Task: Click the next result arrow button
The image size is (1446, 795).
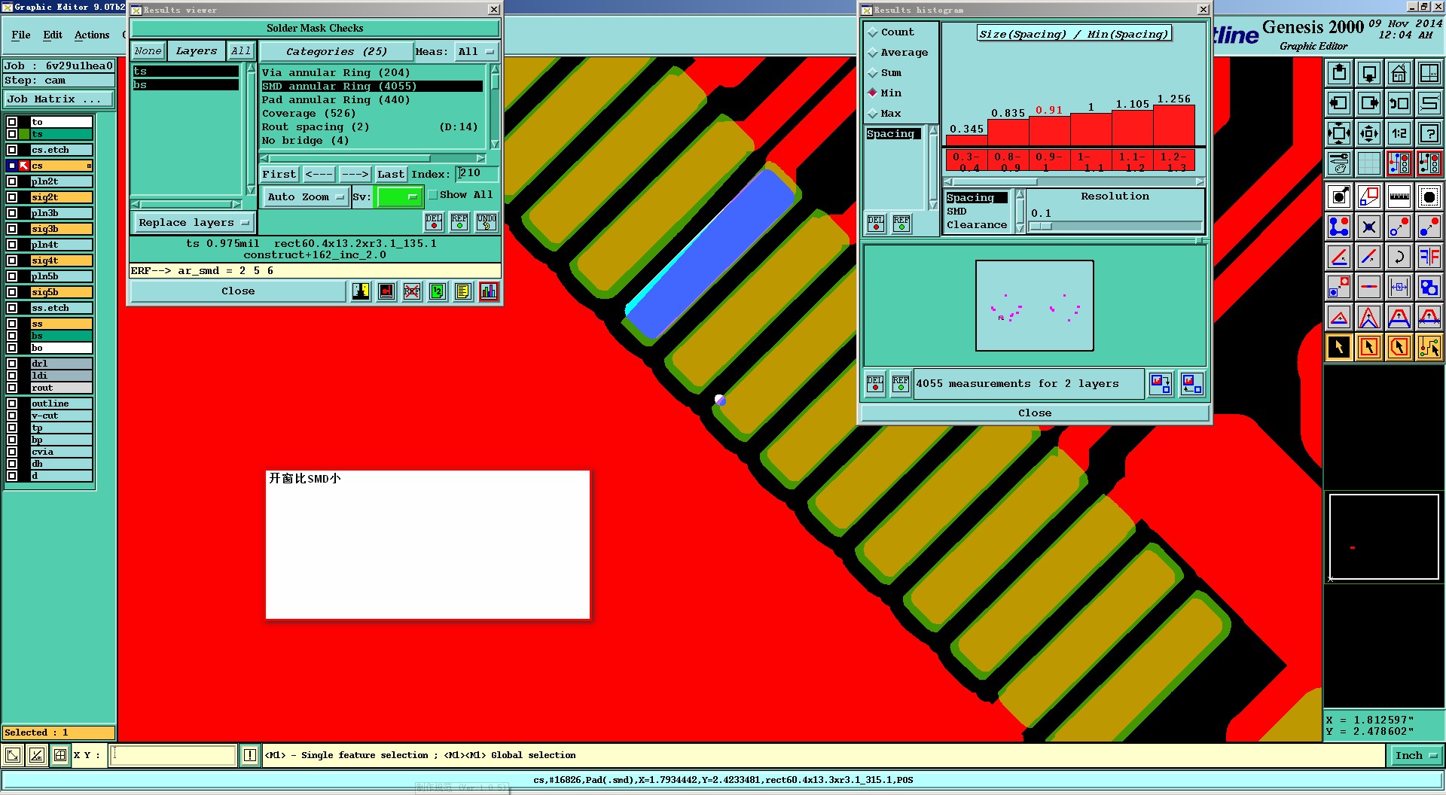Action: pos(355,175)
